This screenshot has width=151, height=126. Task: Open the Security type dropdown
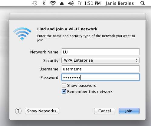(100, 60)
